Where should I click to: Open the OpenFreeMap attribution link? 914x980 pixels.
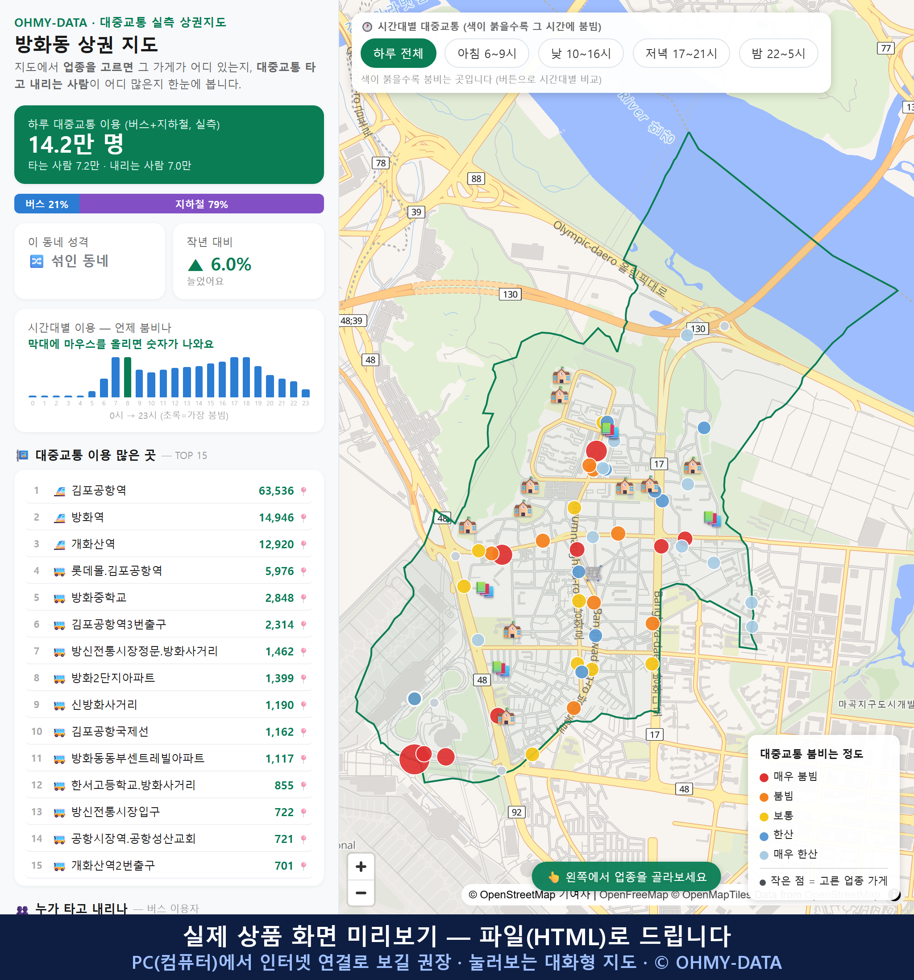[x=634, y=894]
